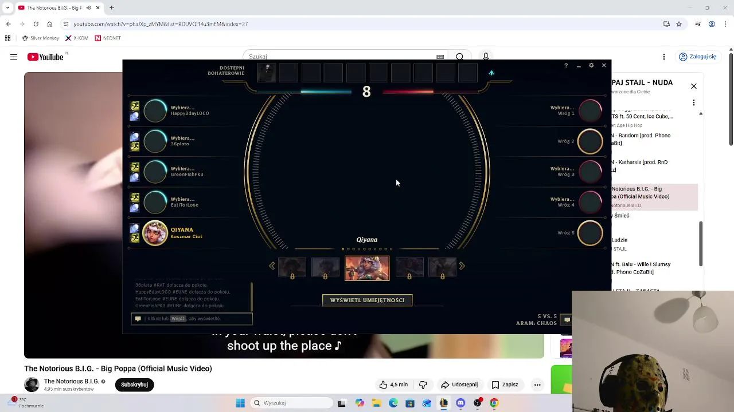The image size is (734, 412).
Task: Open League client help question mark
Action: pos(566,66)
